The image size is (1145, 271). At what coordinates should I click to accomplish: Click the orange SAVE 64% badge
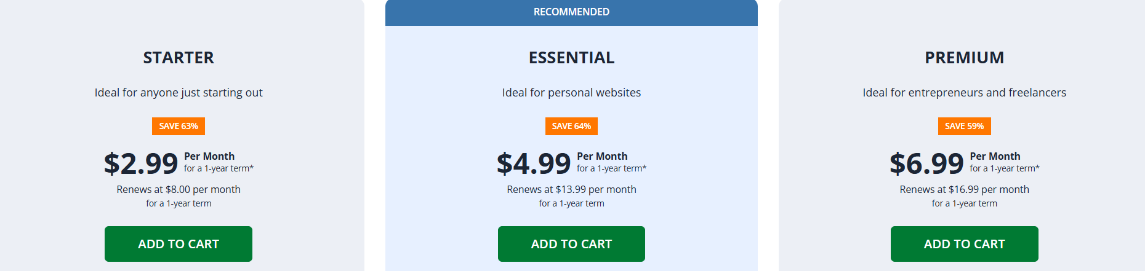[571, 126]
